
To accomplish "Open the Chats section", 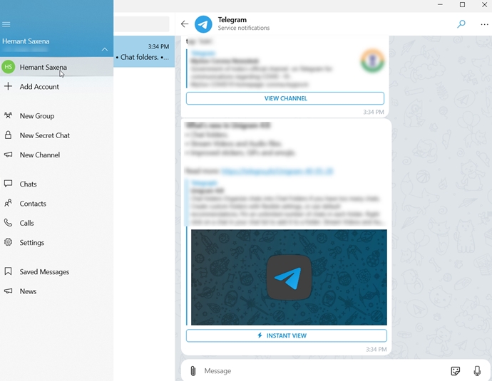I will 28,184.
